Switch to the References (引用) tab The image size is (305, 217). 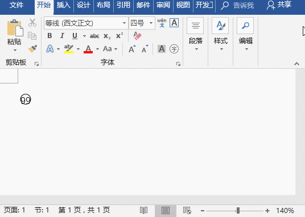(x=123, y=5)
